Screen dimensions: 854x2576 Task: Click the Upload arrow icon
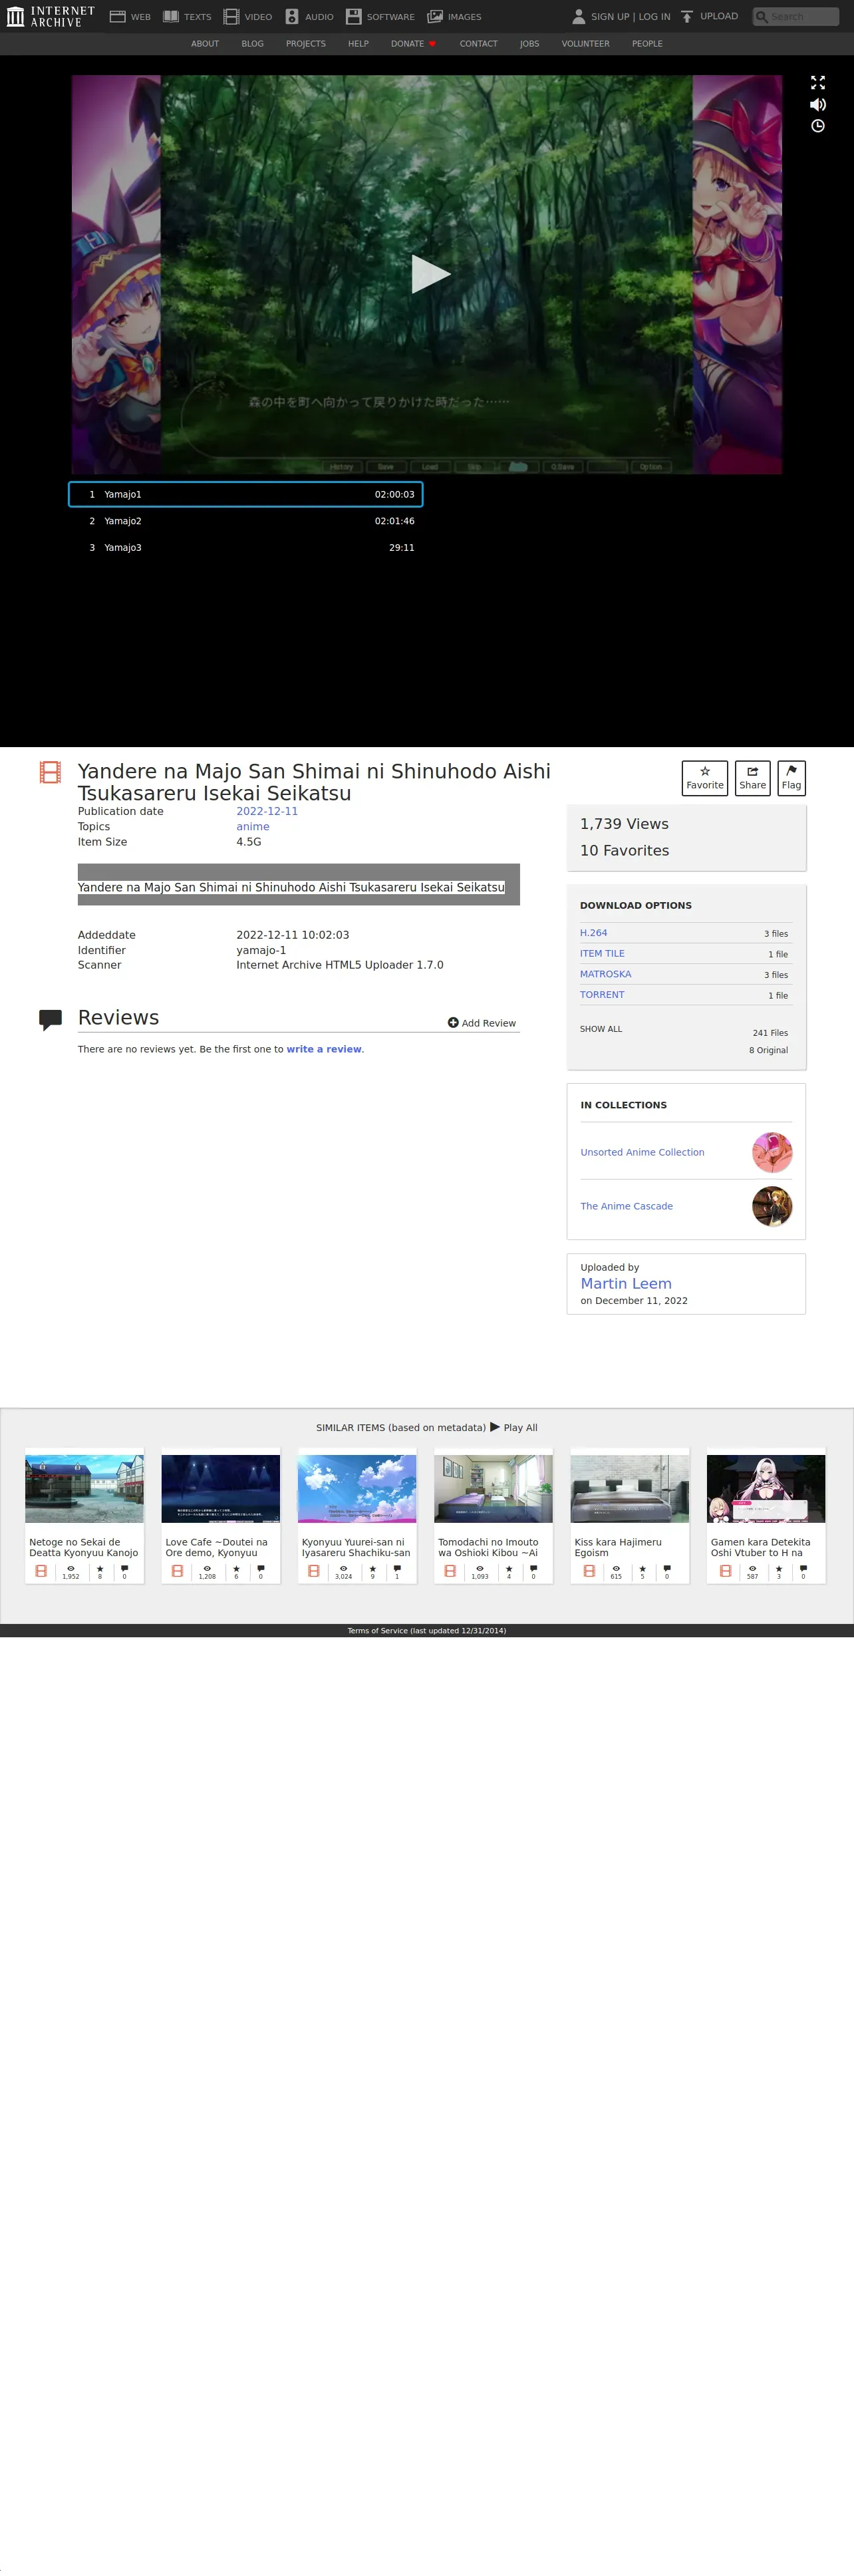[x=687, y=17]
